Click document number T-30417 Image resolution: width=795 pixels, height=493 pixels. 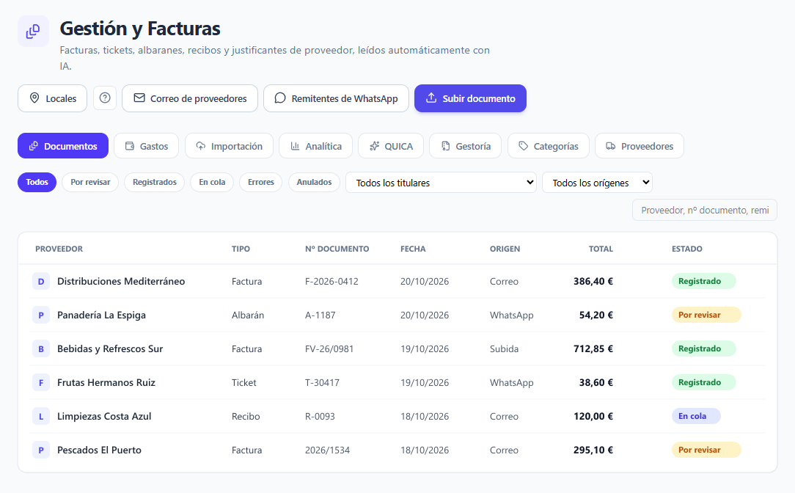(322, 382)
